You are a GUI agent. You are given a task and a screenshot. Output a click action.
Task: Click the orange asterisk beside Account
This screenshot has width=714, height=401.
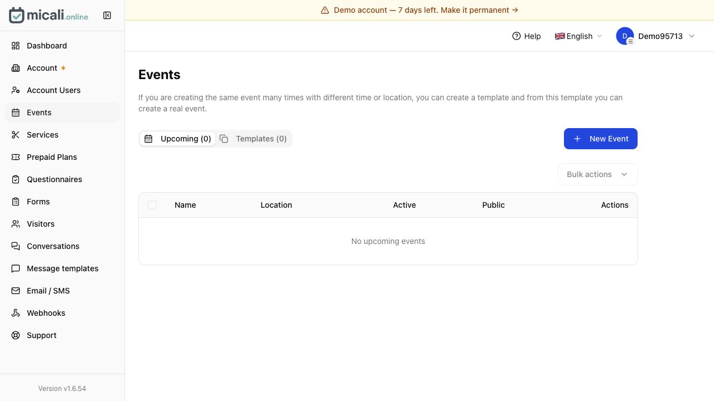click(x=63, y=68)
